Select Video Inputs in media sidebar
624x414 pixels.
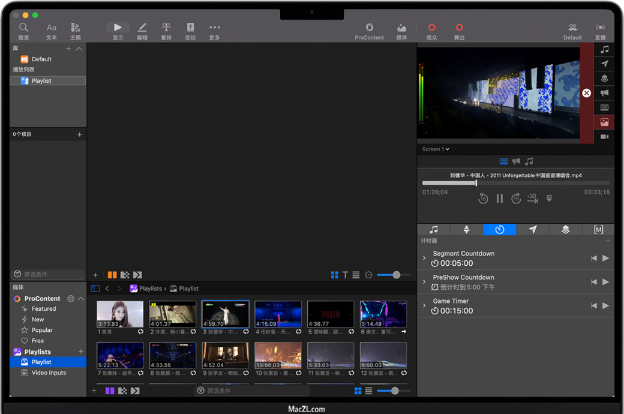point(49,373)
